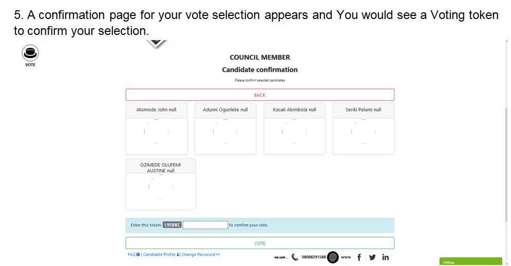Select the Adunni Ogunleke candidate card

pos(225,128)
